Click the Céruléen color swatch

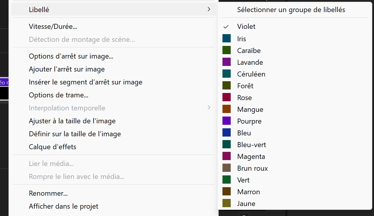(227, 74)
